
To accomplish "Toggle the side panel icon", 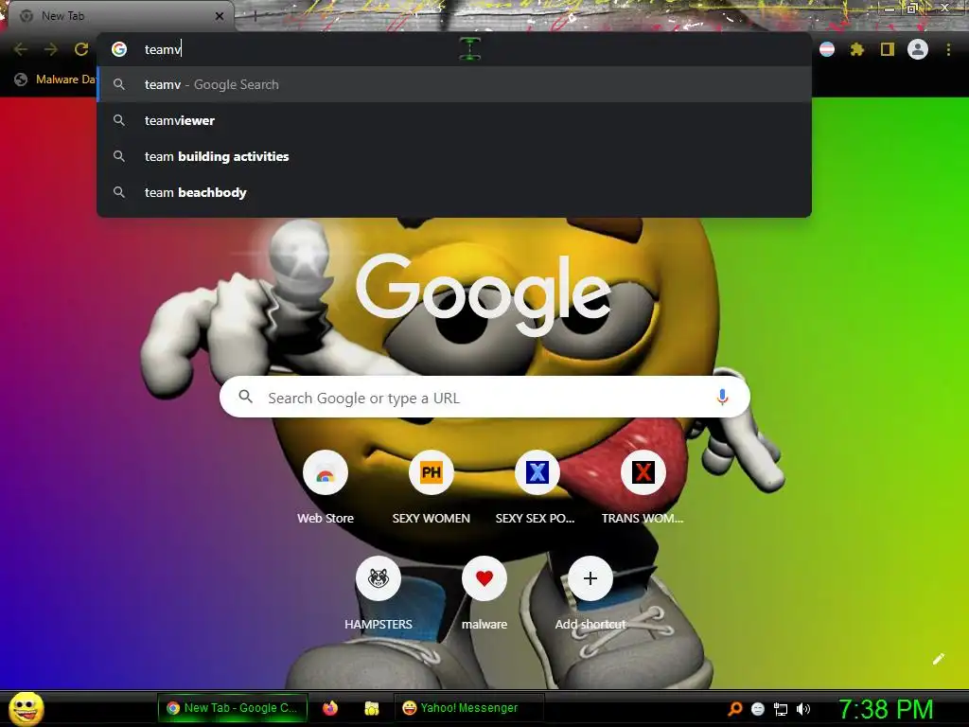I will point(888,49).
